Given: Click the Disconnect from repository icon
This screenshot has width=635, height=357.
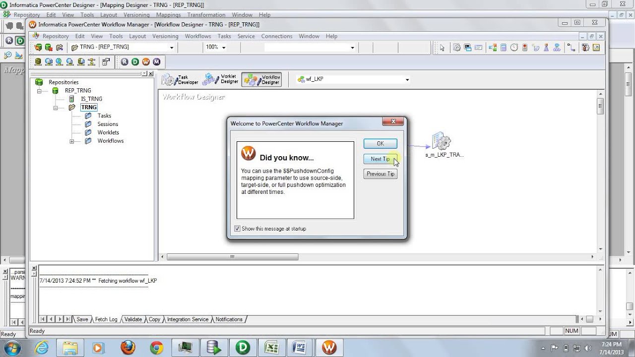Looking at the screenshot, I should click(49, 47).
